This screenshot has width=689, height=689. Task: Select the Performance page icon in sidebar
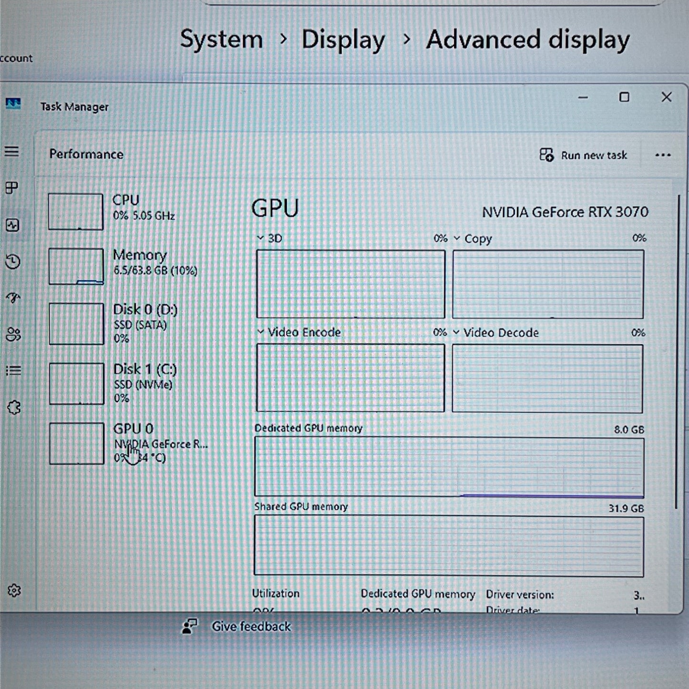click(x=12, y=225)
